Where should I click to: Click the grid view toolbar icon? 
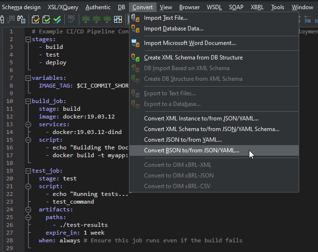(118, 19)
